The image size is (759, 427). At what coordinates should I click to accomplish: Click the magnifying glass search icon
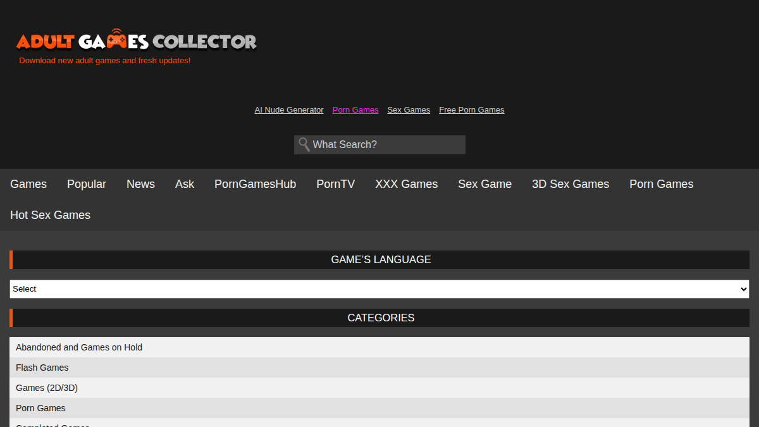tap(304, 144)
